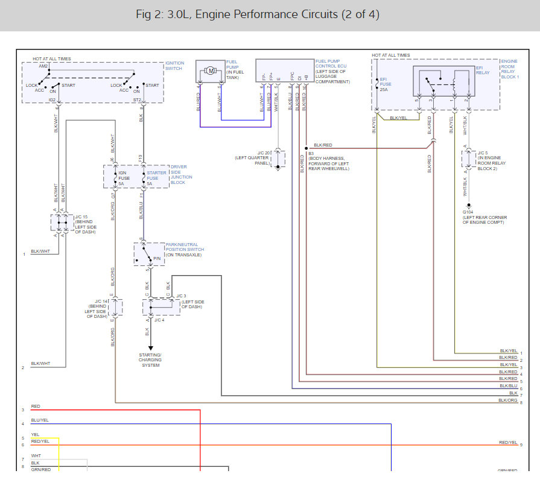This screenshot has height=488, width=540.
Task: Click the 'STARTING/CHARGING SYSTEM' text
Action: click(x=150, y=360)
